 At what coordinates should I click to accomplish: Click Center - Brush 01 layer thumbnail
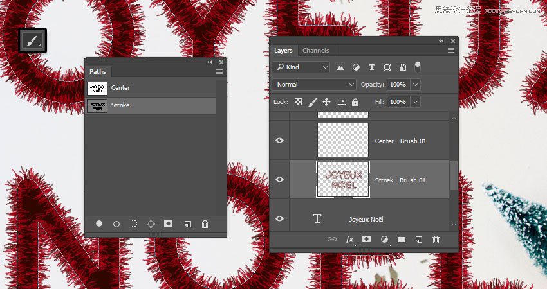click(343, 140)
